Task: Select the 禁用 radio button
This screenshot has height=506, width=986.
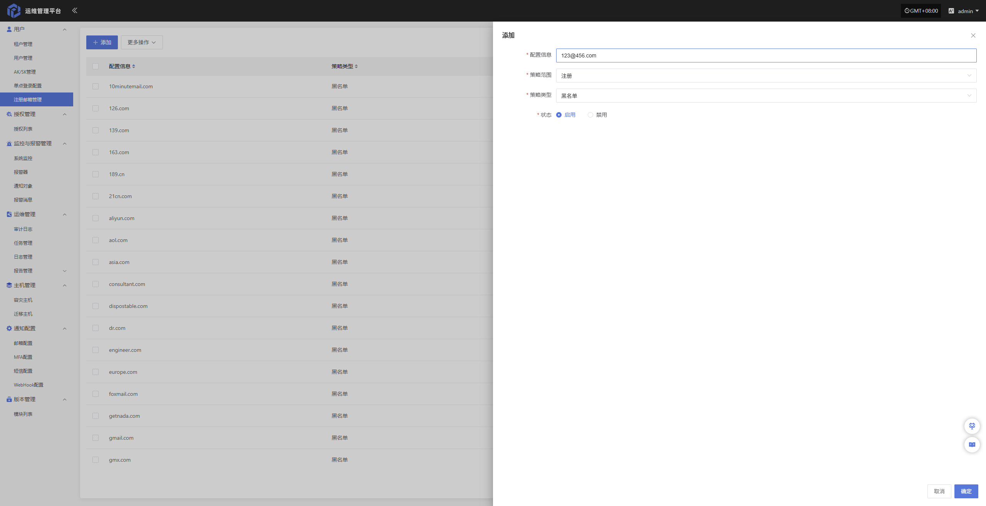Action: pyautogui.click(x=590, y=115)
